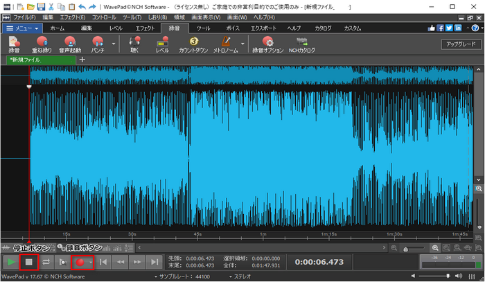Viewport: 485px width, 282px height.
Task: Click the 聴く listen icon
Action: pyautogui.click(x=134, y=43)
